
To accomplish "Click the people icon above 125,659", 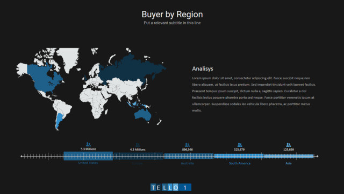I will point(289,145).
